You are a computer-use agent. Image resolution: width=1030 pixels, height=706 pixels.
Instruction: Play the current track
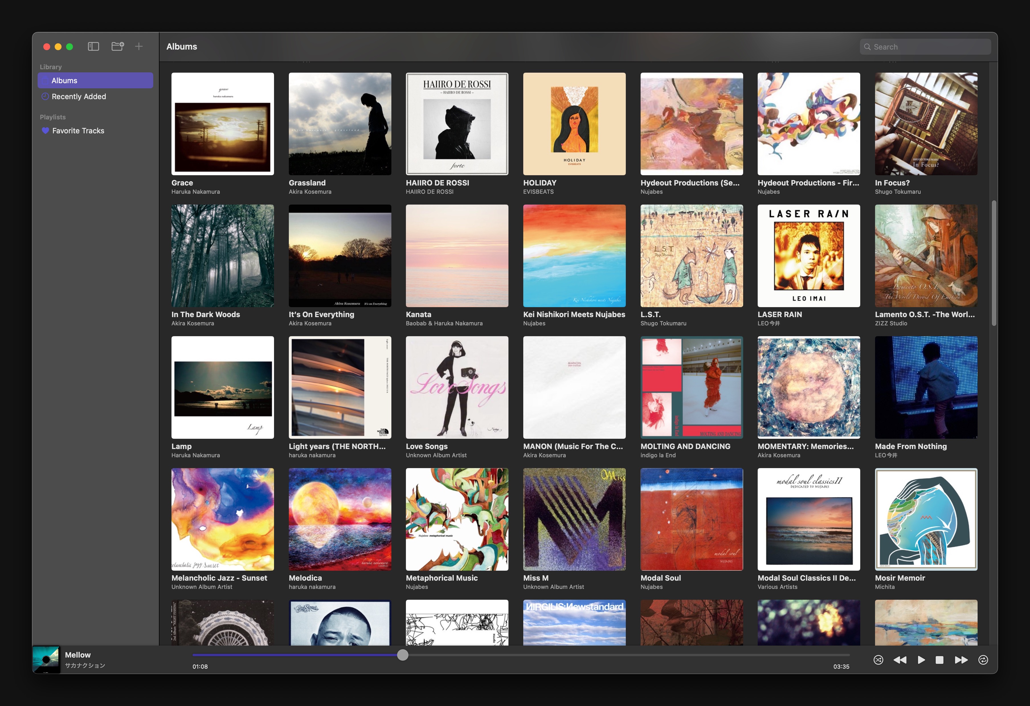coord(921,660)
